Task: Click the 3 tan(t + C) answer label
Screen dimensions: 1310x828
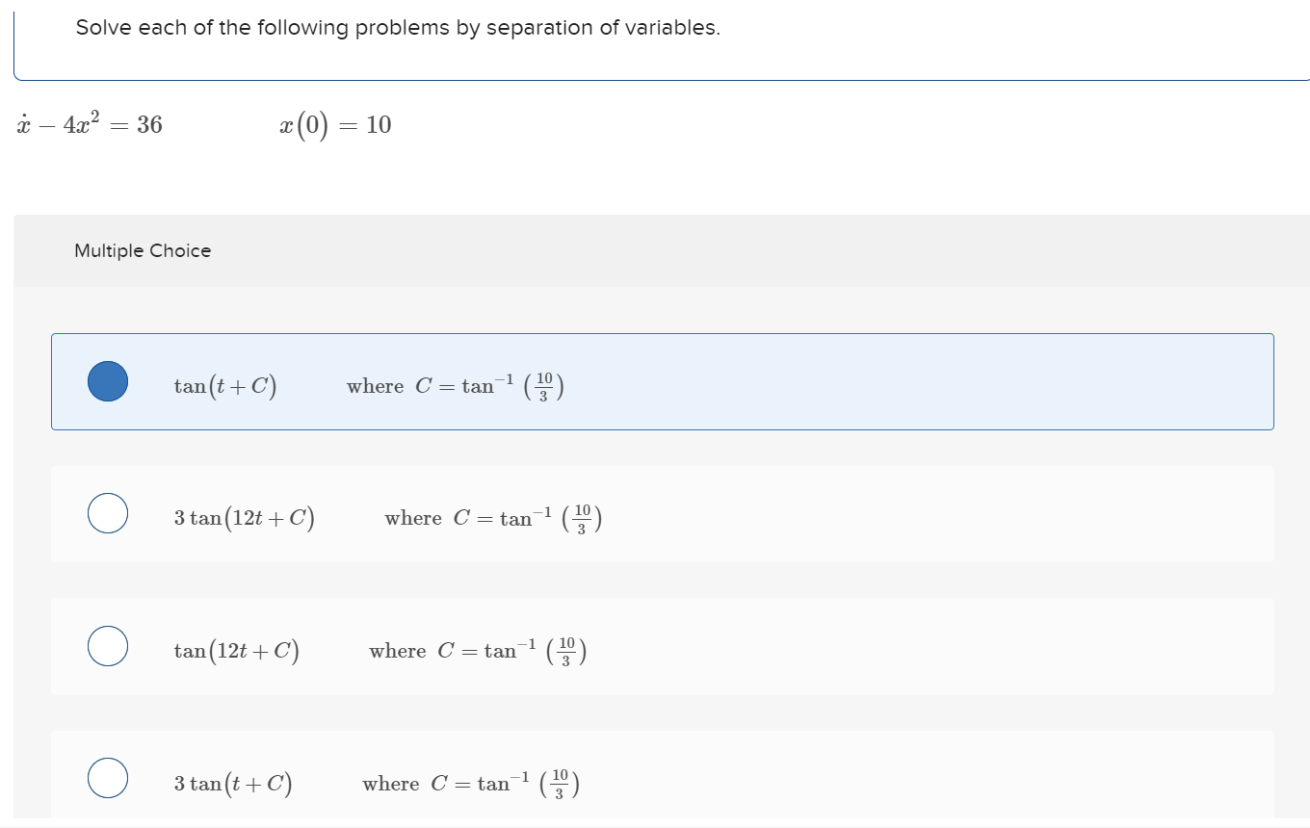Action: tap(232, 782)
